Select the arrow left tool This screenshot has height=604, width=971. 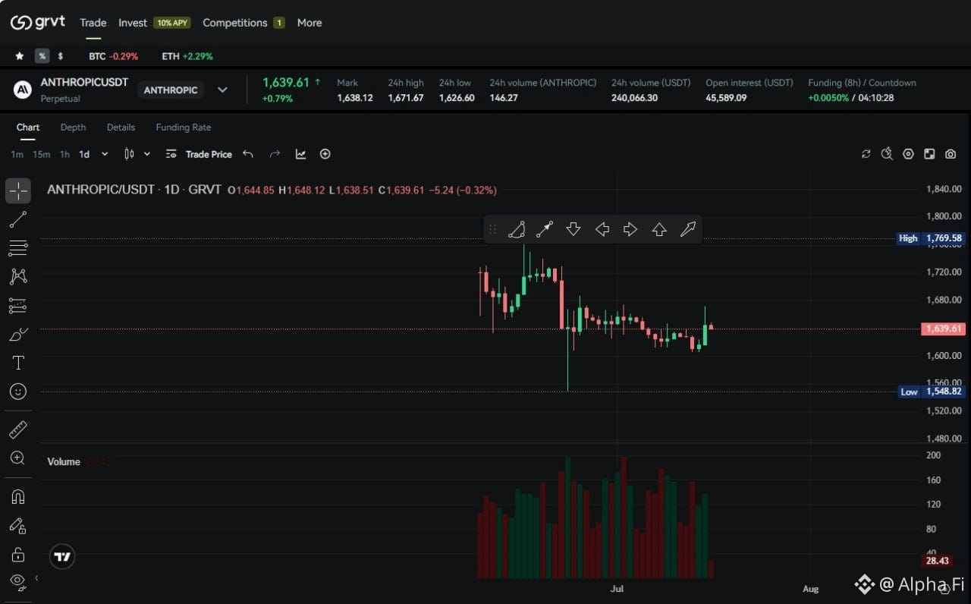(602, 229)
